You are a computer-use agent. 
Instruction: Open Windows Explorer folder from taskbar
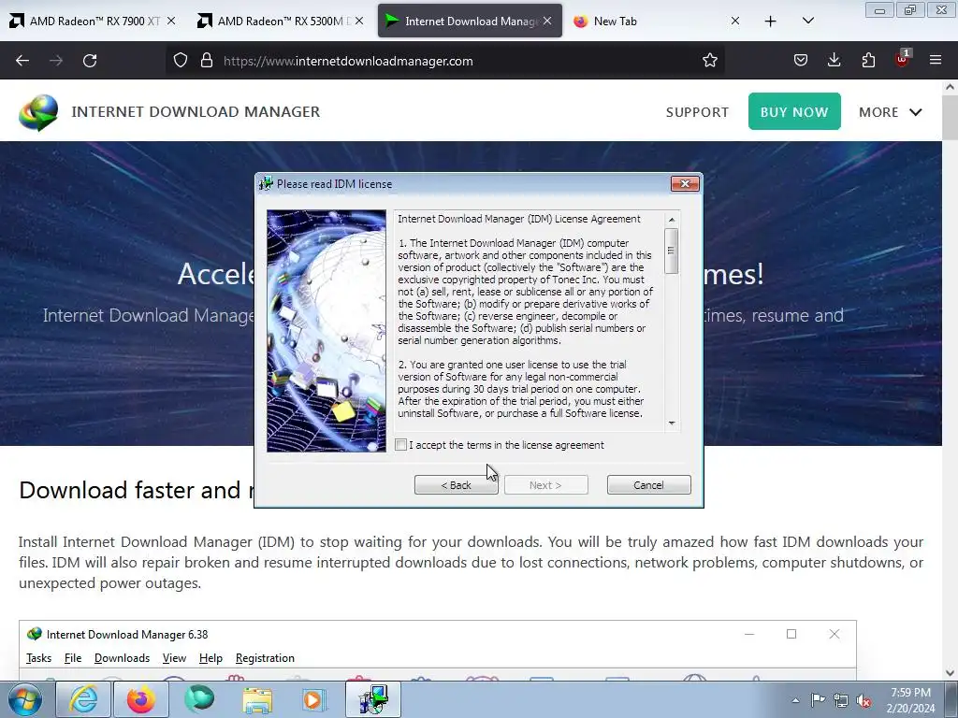(x=257, y=699)
